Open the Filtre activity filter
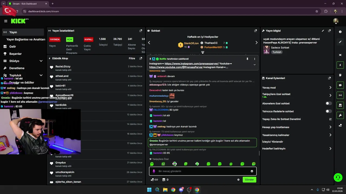The image size is (346, 194). 132,58
